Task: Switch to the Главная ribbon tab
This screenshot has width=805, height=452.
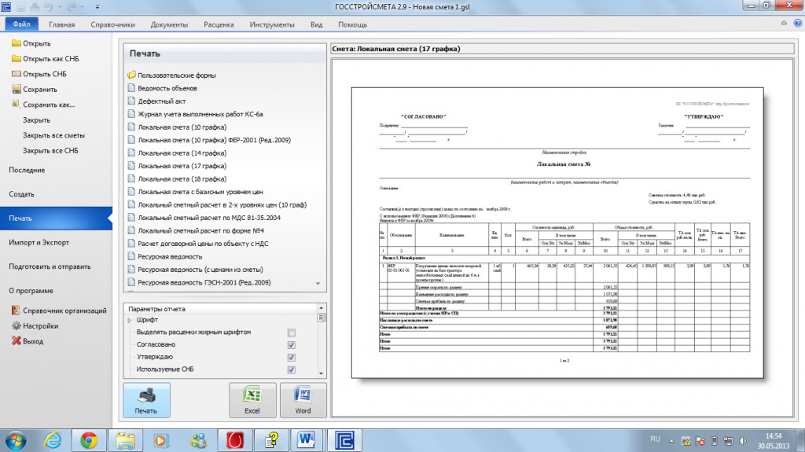Action: (61, 24)
